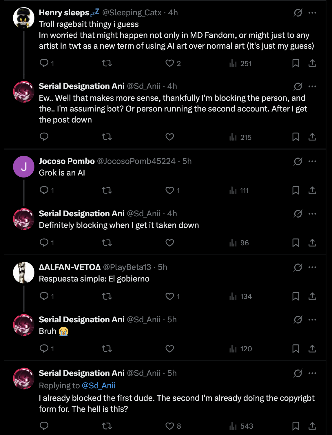Viewport: 332px width, 435px height.
Task: Share the "Definitely blocking" reply
Action: (312, 243)
